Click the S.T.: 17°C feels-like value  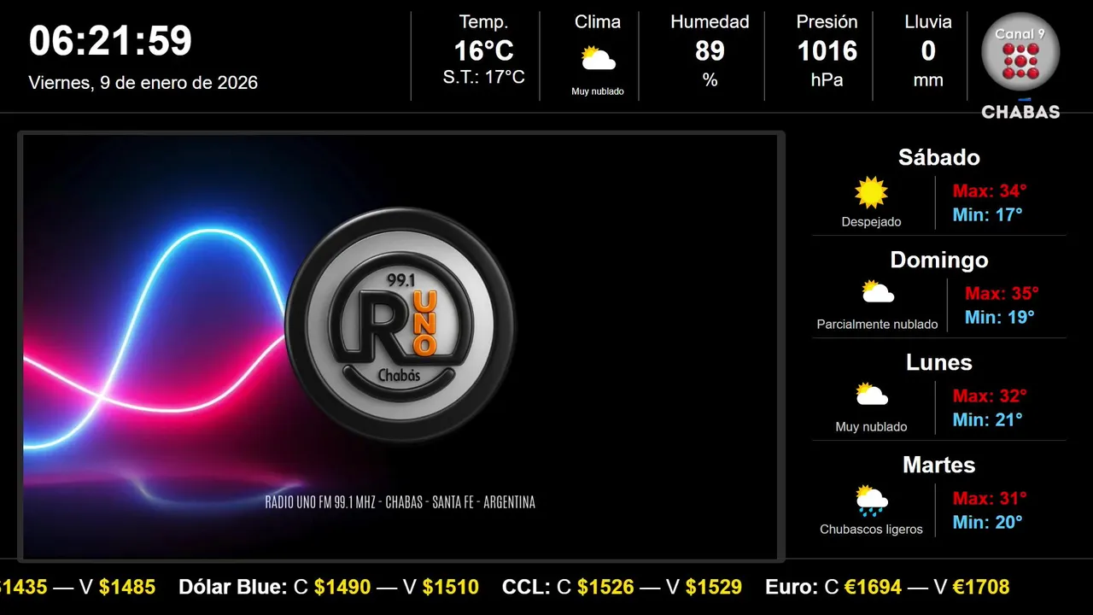(x=483, y=78)
